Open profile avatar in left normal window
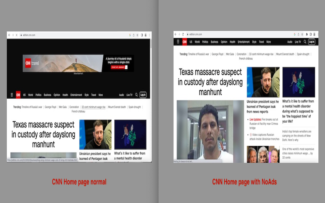This screenshot has width=325, height=203. (145, 35)
